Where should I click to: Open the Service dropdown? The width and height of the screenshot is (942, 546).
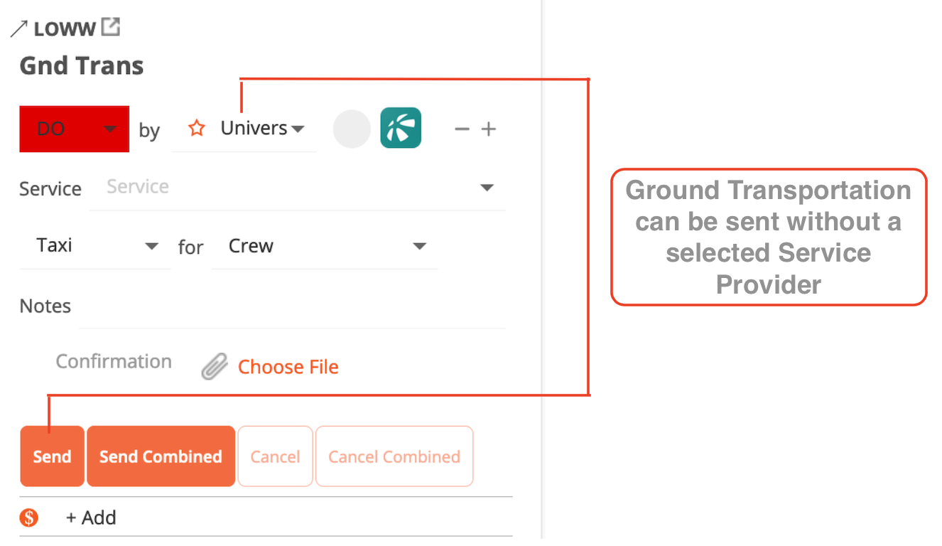487,187
